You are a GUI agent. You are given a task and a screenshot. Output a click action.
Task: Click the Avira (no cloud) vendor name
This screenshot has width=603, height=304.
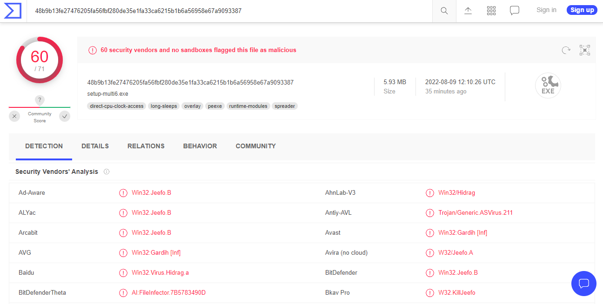346,252
